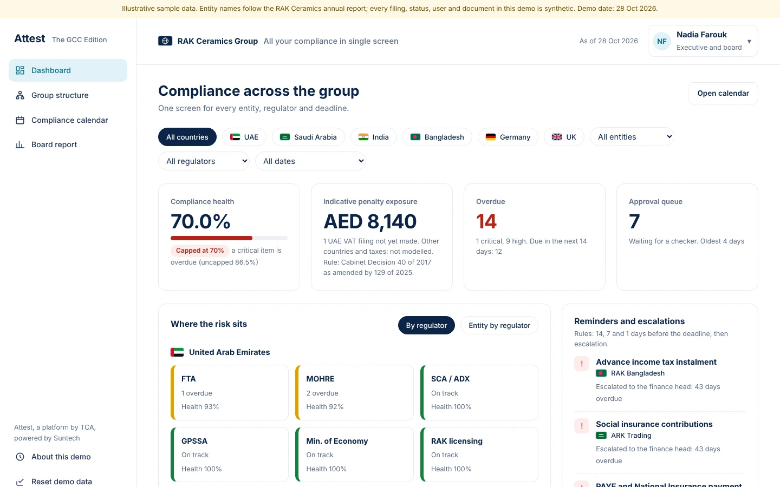Expand the Nadia Farouk user menu arrow
This screenshot has width=780, height=487.
[x=749, y=41]
